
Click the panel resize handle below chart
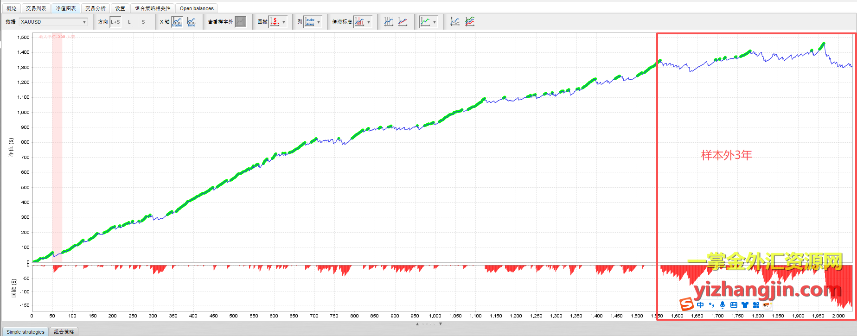point(428,324)
